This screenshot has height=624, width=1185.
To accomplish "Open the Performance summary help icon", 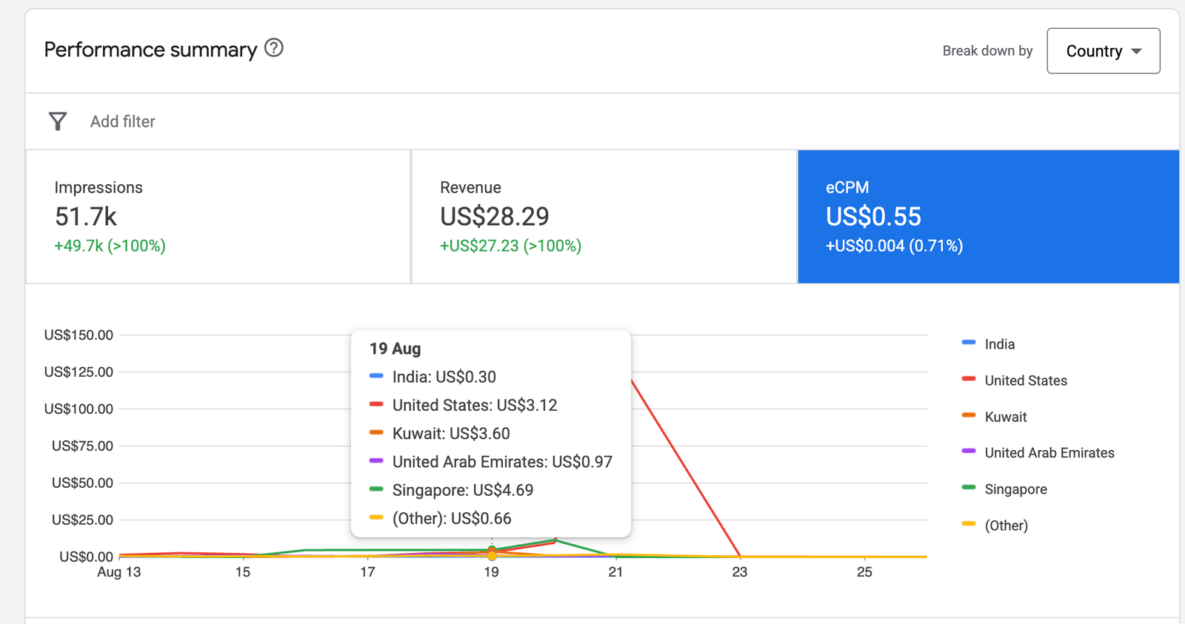I will pos(274,48).
